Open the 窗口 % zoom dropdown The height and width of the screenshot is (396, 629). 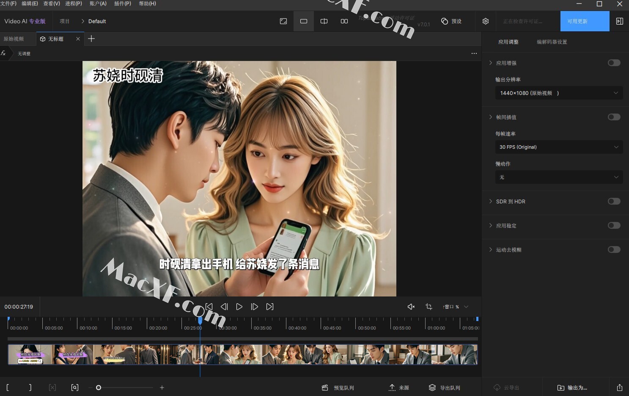tap(456, 307)
